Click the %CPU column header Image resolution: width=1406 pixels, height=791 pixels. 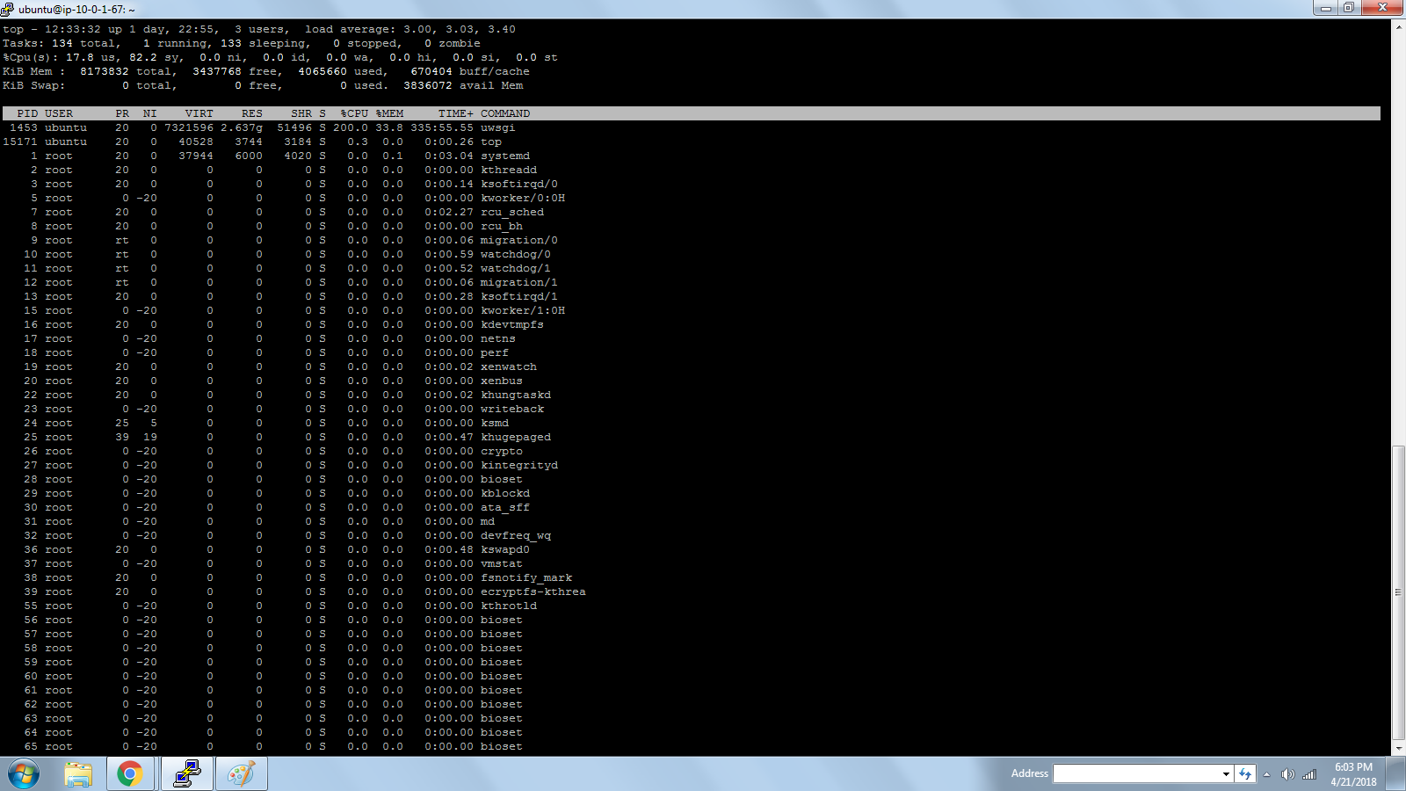pos(354,113)
